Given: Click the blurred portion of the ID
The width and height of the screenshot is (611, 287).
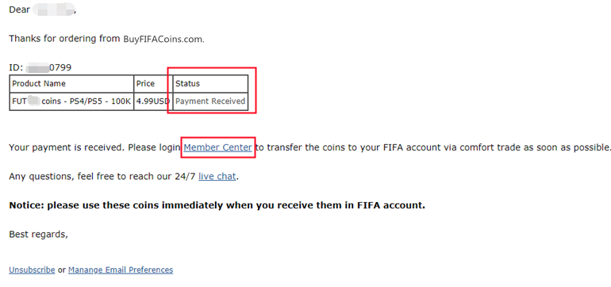Looking at the screenshot, I should coord(37,67).
